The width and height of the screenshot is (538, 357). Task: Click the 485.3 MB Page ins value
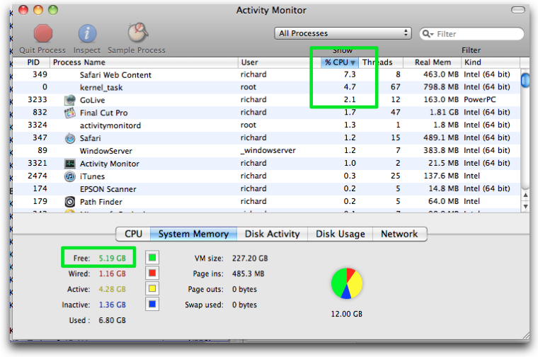coord(248,273)
